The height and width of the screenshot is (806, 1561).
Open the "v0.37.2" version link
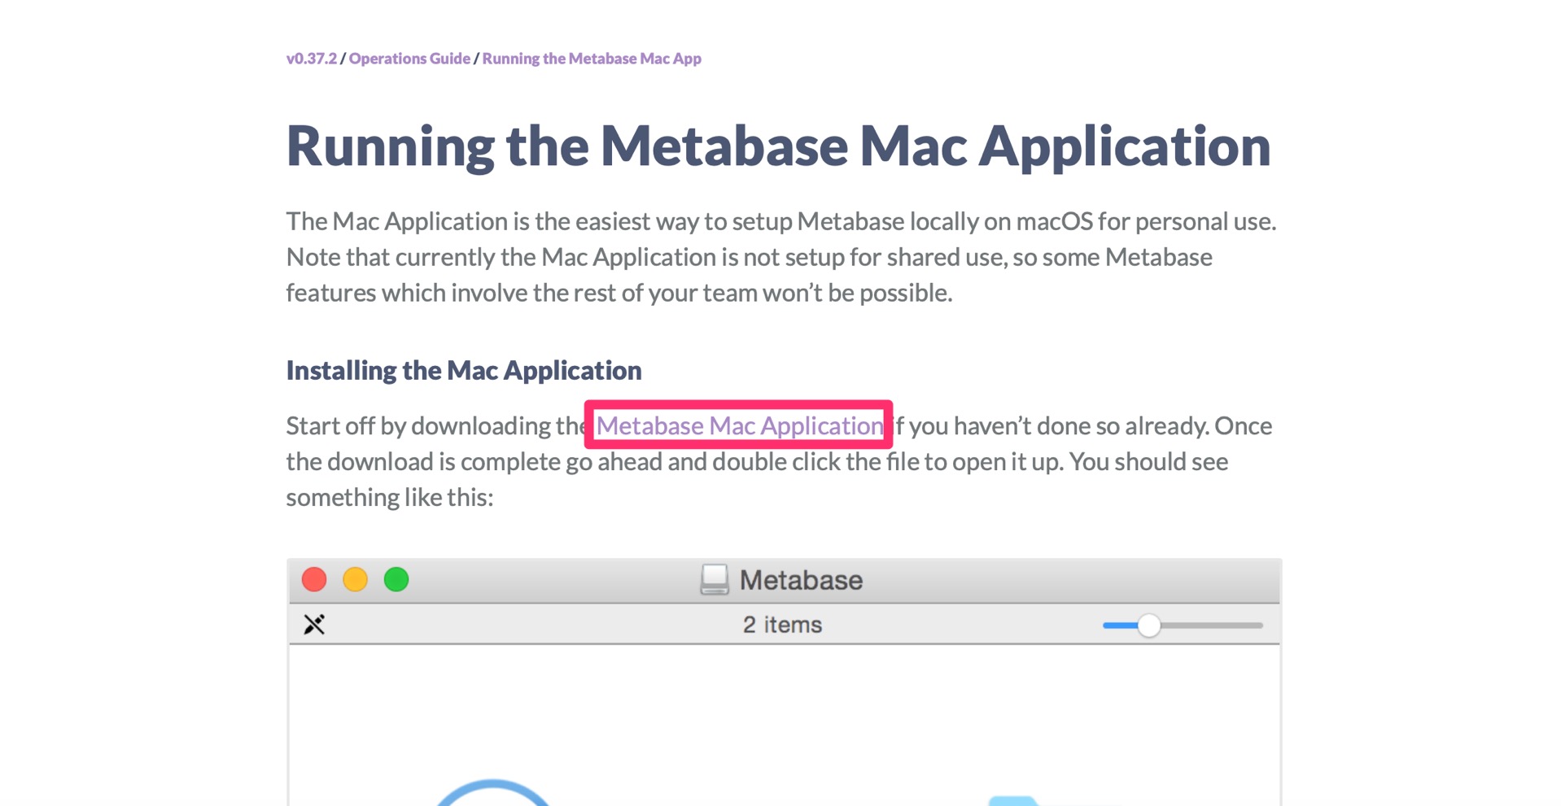pyautogui.click(x=310, y=58)
